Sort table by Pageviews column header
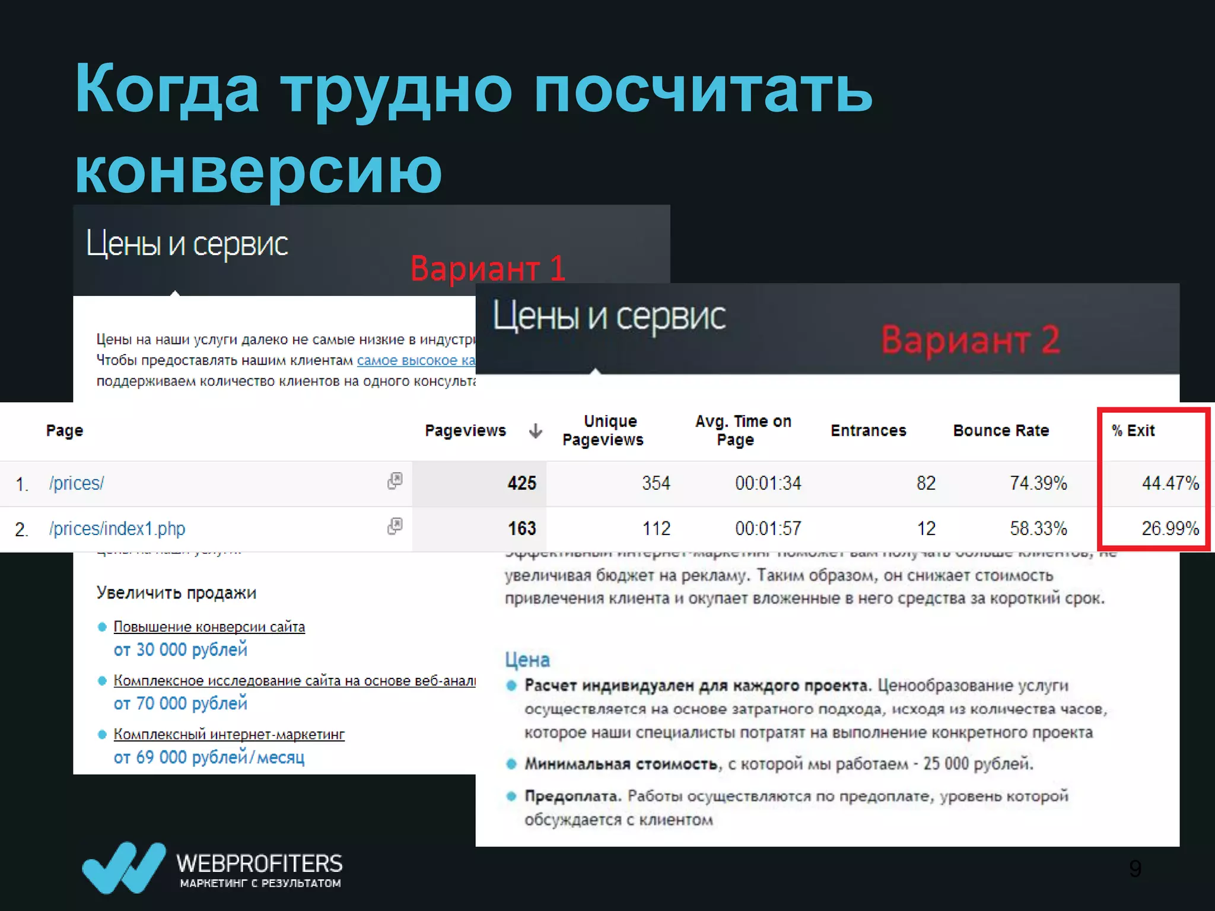The image size is (1215, 911). (x=465, y=431)
